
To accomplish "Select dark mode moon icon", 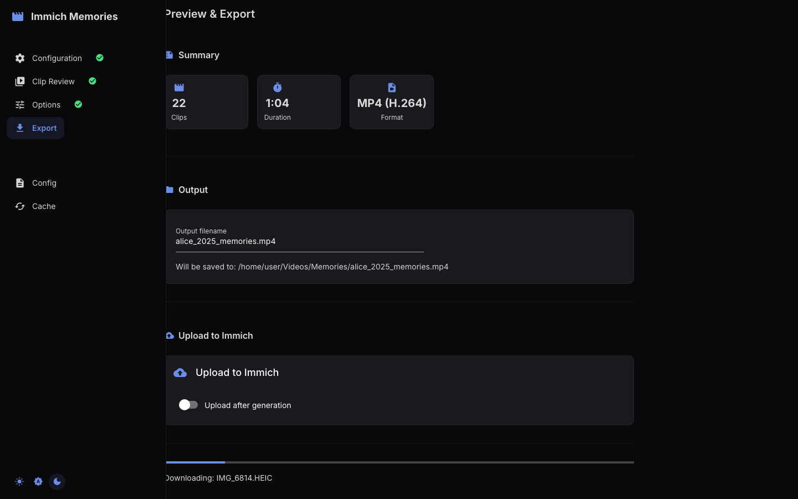I will [57, 482].
